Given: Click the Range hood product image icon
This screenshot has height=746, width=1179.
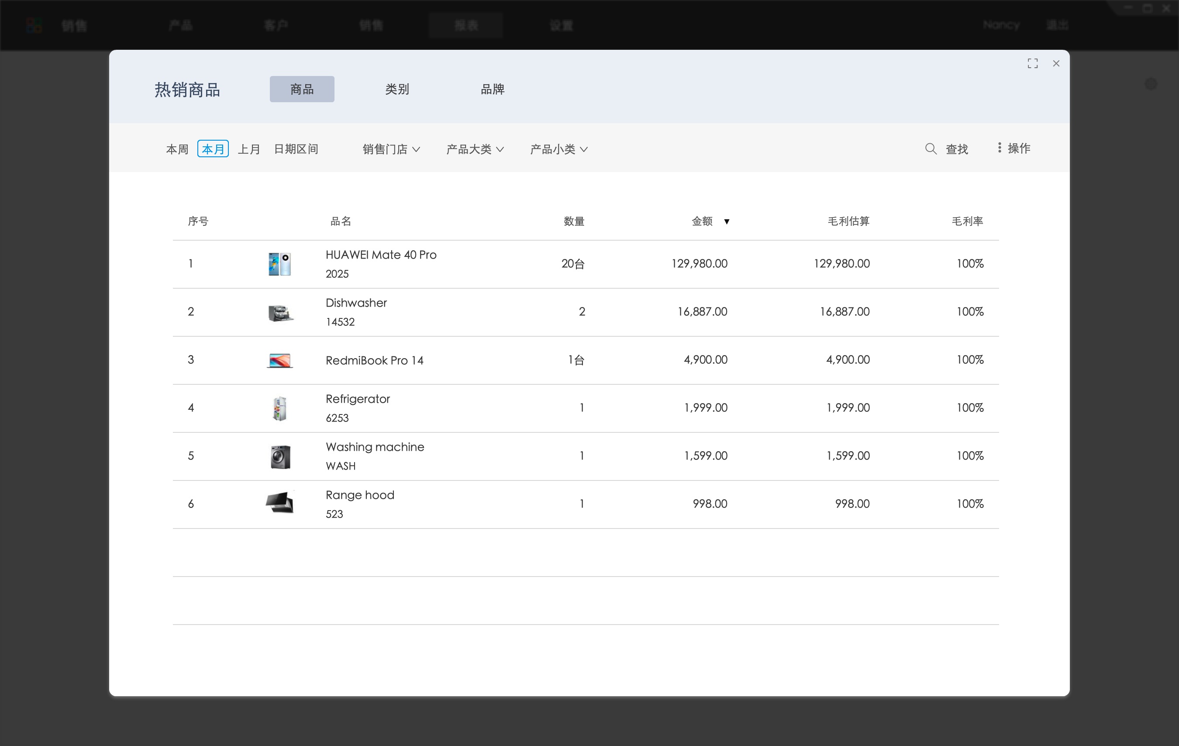Looking at the screenshot, I should (x=279, y=504).
